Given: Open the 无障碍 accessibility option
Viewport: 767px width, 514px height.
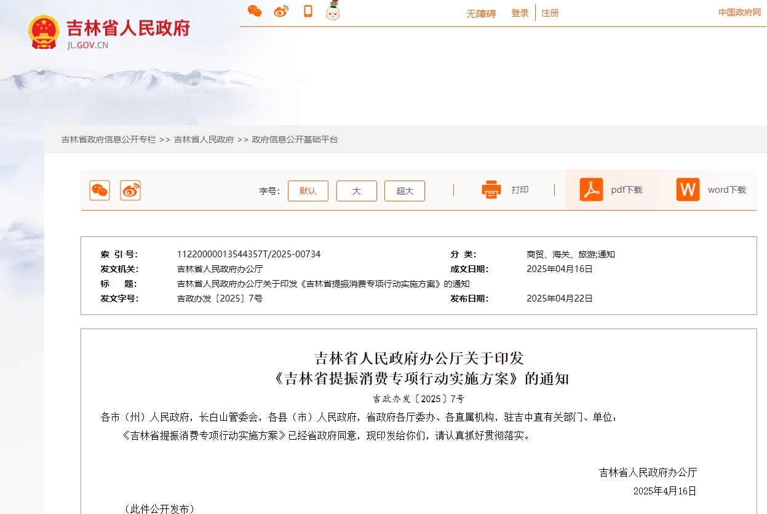Looking at the screenshot, I should [481, 13].
